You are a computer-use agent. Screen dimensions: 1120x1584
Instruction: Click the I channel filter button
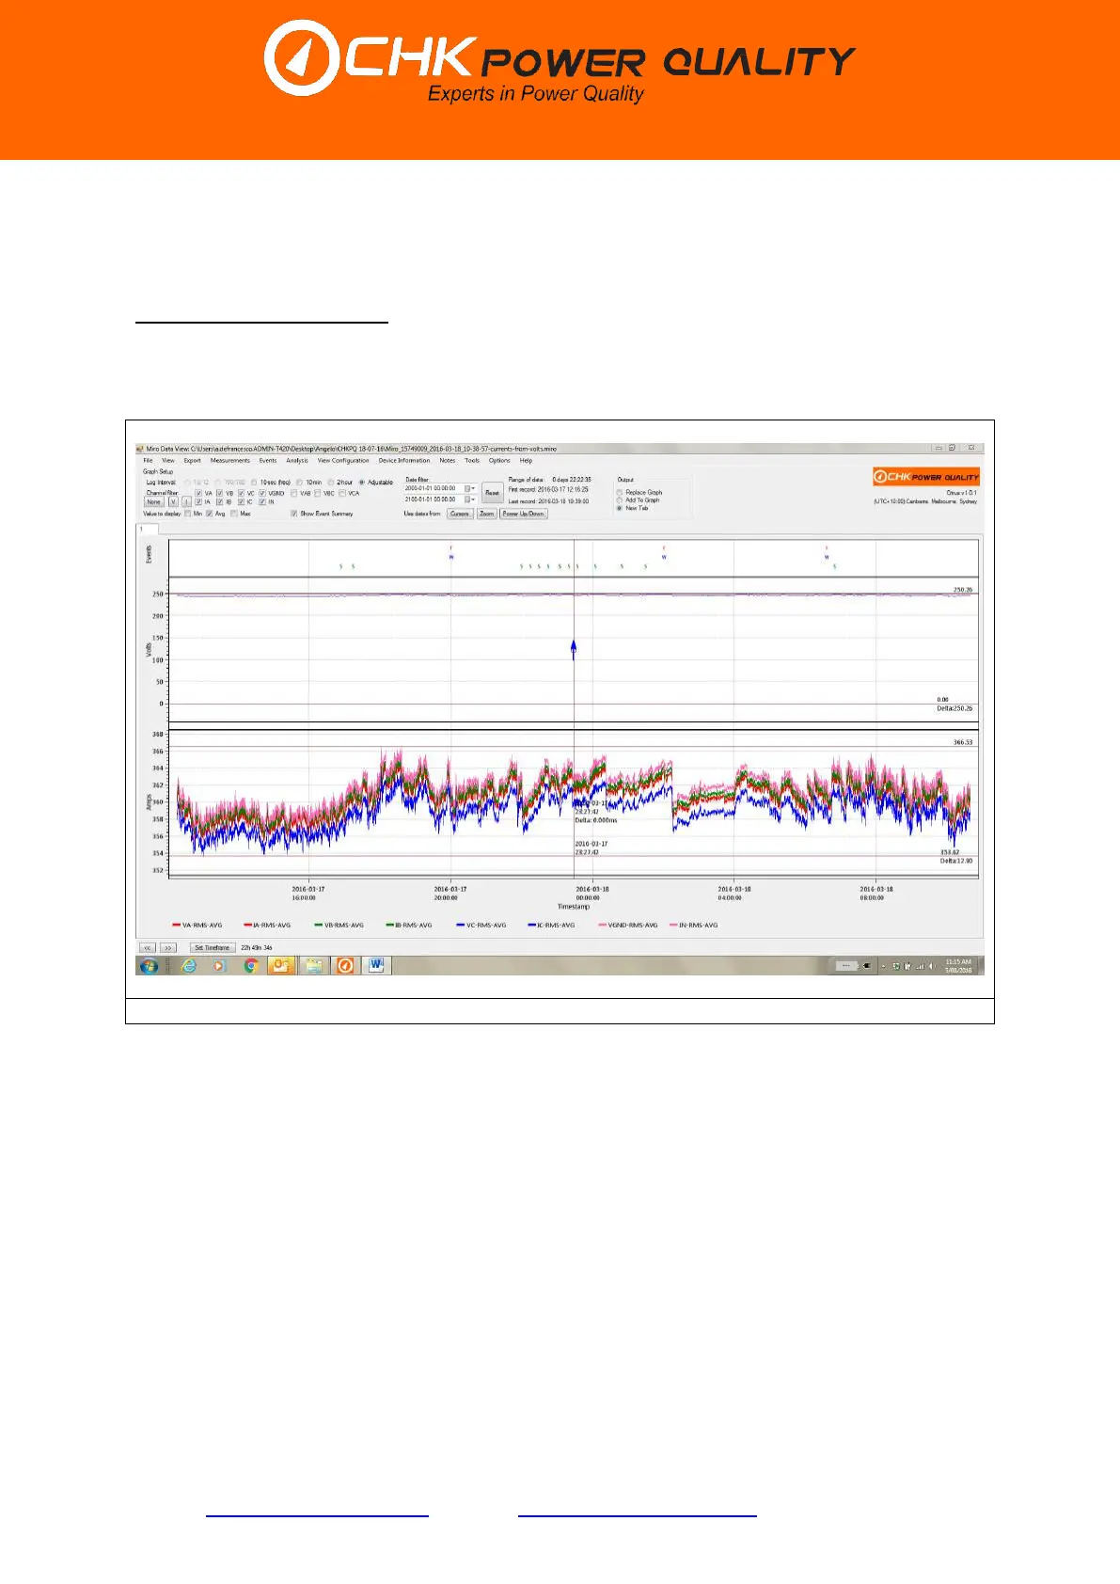pos(187,502)
